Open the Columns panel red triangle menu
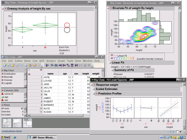The height and width of the screenshot is (140, 187). point(2,90)
